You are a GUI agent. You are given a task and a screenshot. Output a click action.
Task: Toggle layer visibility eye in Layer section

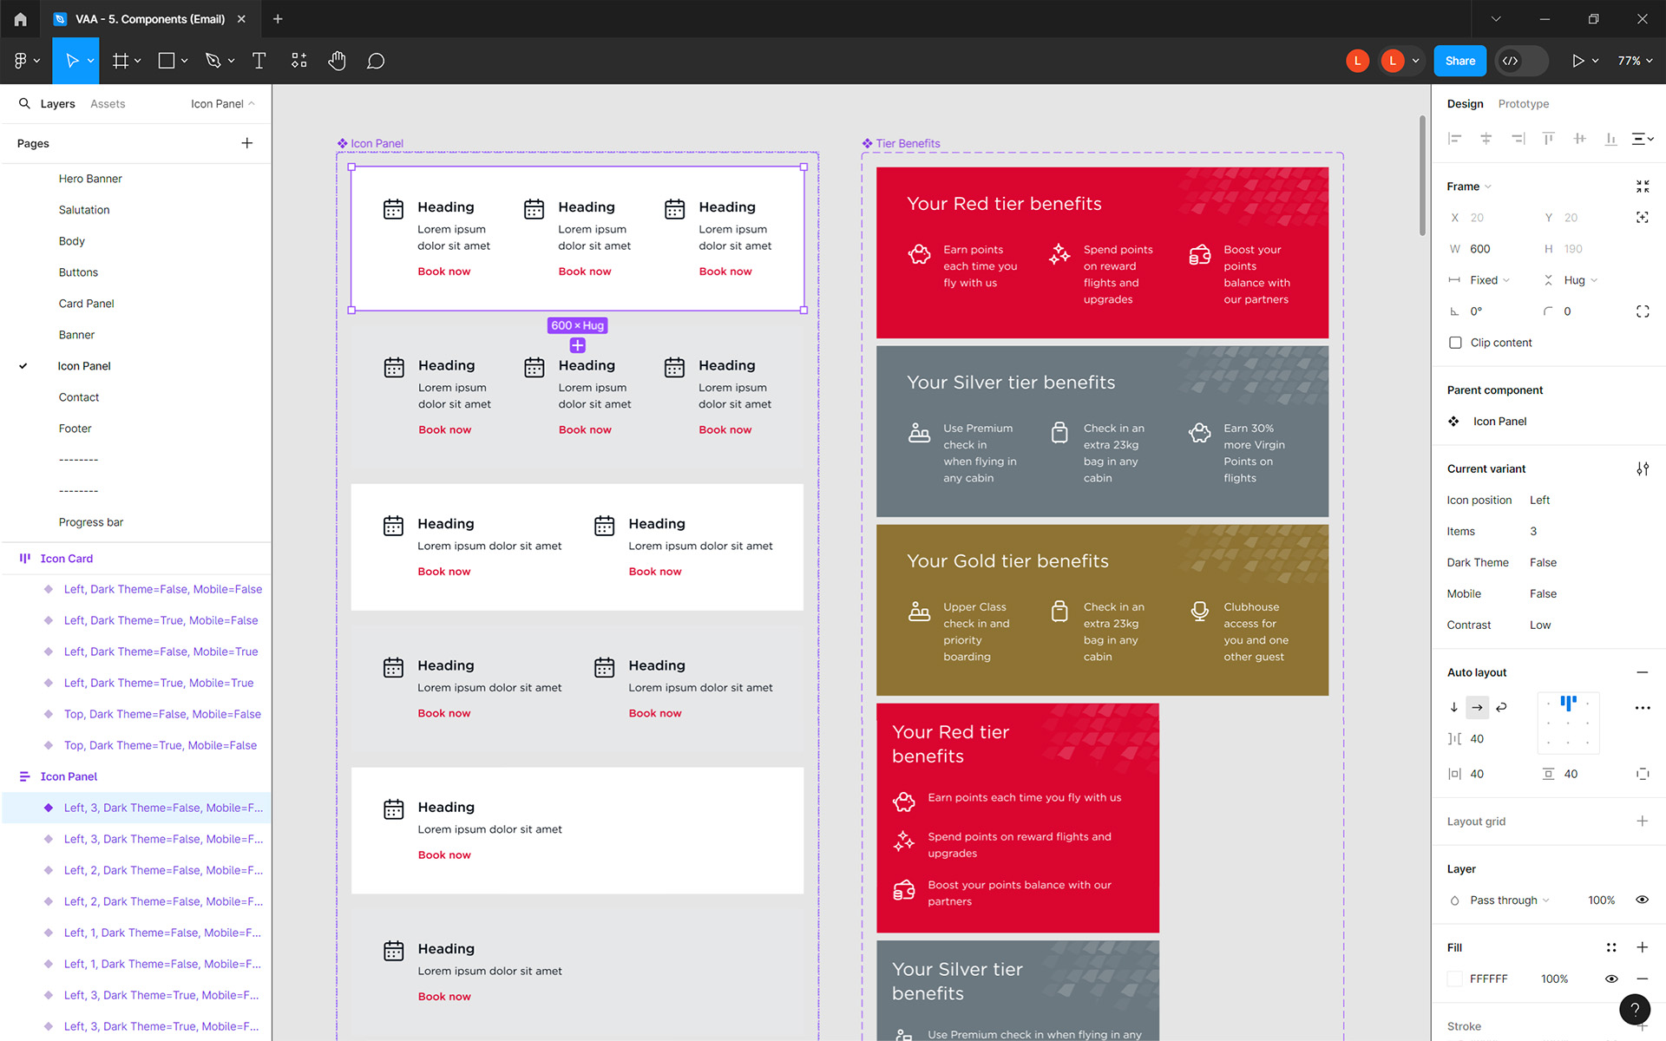1642,900
